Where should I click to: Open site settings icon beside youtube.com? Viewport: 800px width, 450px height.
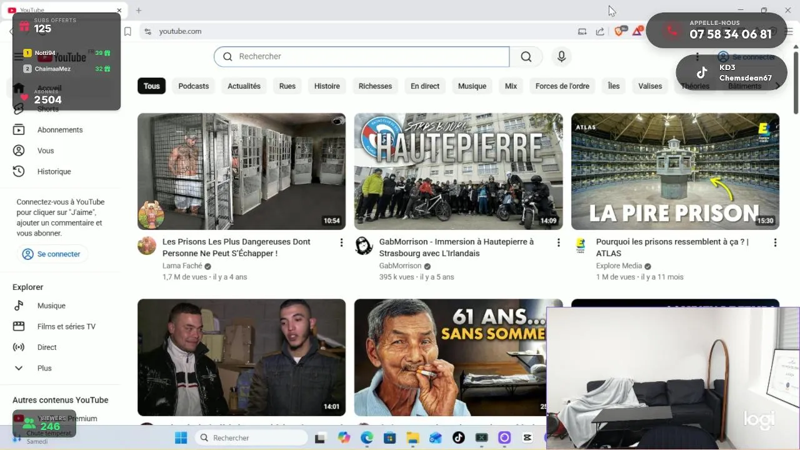tap(147, 31)
